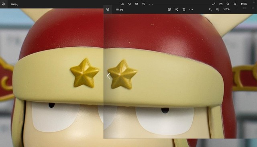
Task: Edit image in the 000.jpg window
Action: [122, 4]
